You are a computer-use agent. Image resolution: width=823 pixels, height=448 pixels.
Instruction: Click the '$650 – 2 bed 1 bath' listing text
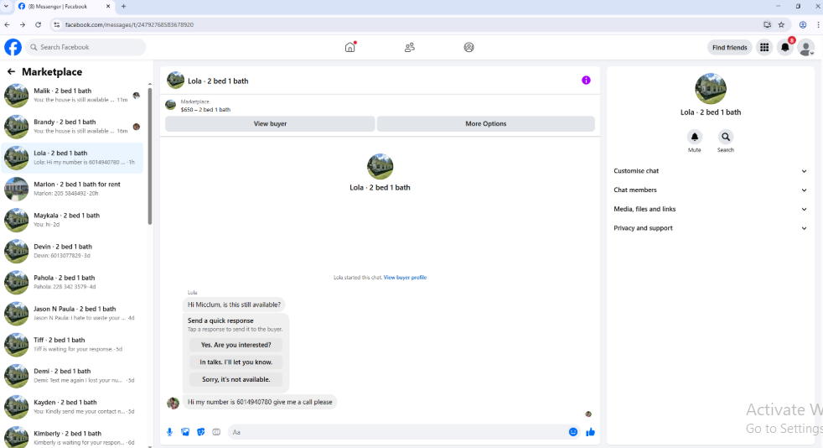[x=206, y=110]
